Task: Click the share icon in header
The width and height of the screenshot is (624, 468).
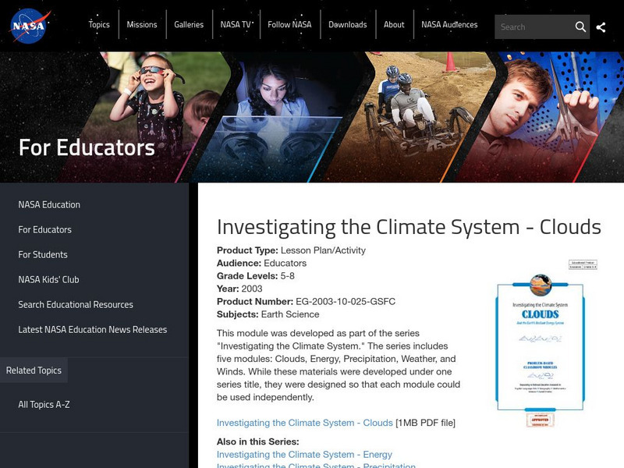Action: 601,27
